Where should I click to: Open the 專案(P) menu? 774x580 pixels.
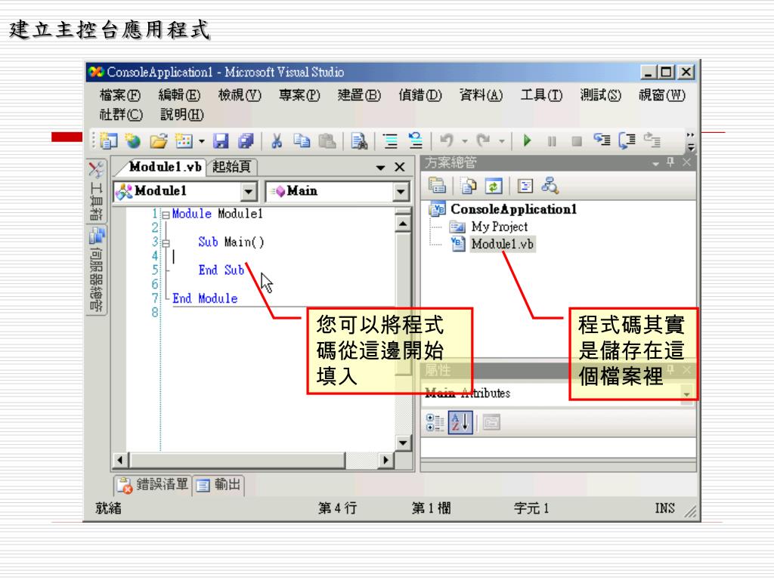click(299, 94)
